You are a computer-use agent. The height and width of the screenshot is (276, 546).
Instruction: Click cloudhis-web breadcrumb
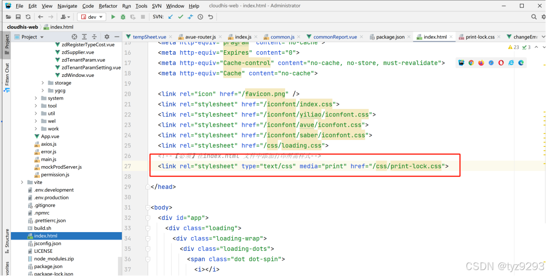(22, 27)
